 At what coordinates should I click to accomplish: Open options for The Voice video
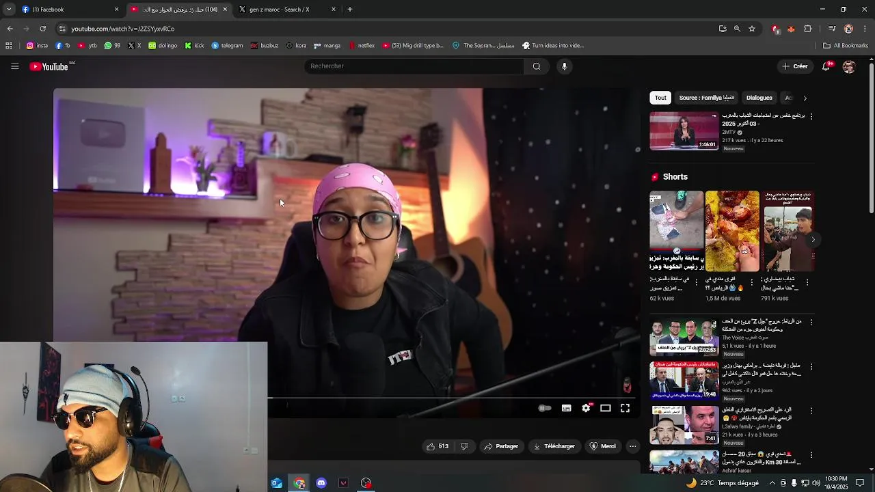coord(811,322)
